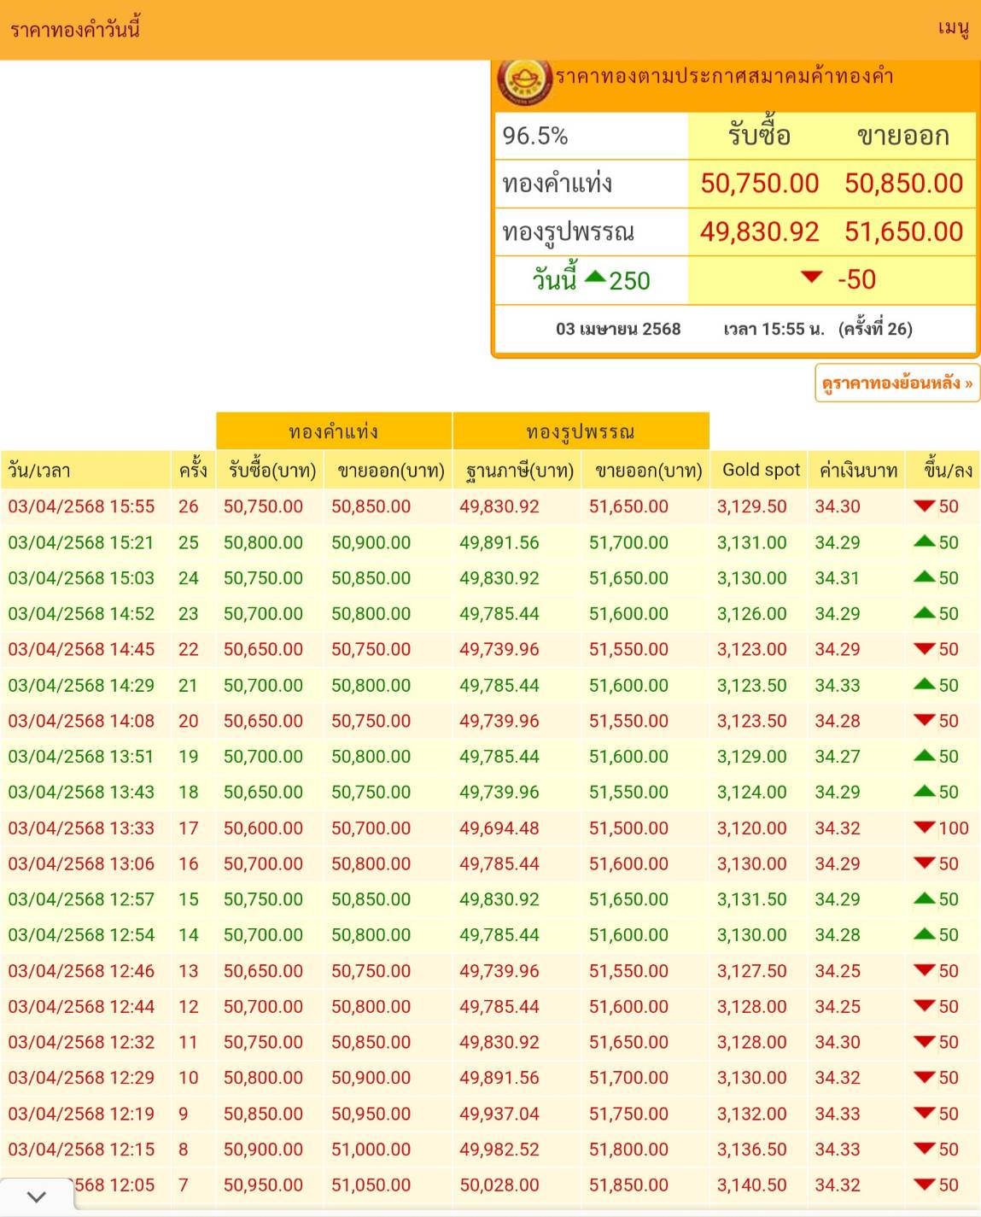Image resolution: width=981 pixels, height=1217 pixels.
Task: Click the green up arrow in the 15:21 row
Action: pos(924,541)
